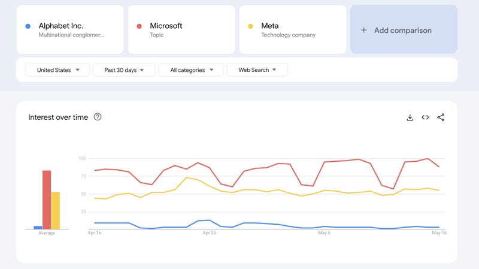Click the May 16 date label
Viewport: 479px width, 269px height.
click(439, 233)
